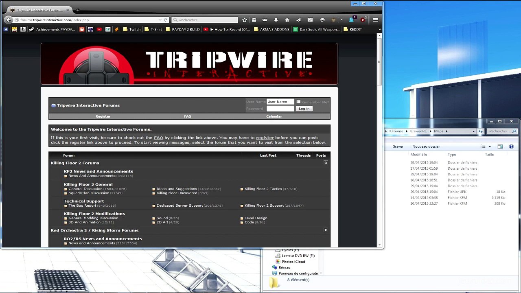Open the Facebook bookmark icon
Screen dimensions: 521x293
pyautogui.click(x=6, y=29)
